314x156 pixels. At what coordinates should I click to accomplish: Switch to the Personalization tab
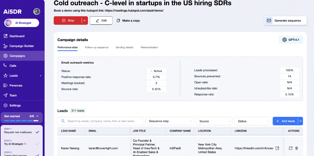[x=149, y=48]
